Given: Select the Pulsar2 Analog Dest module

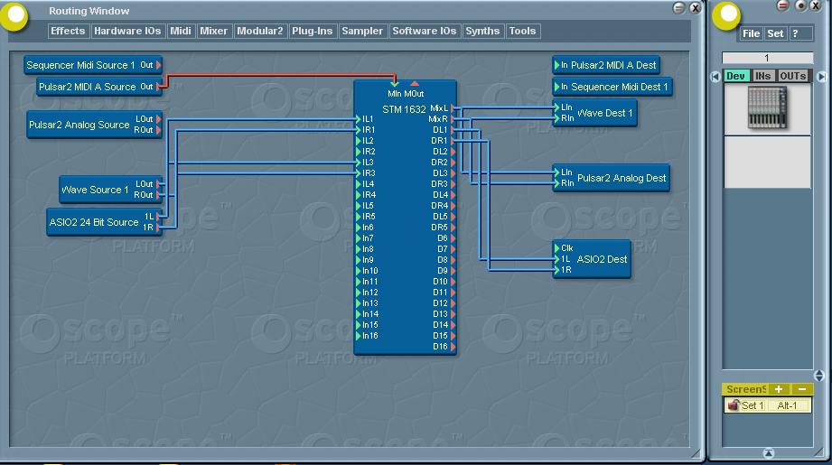Looking at the screenshot, I should coord(611,178).
